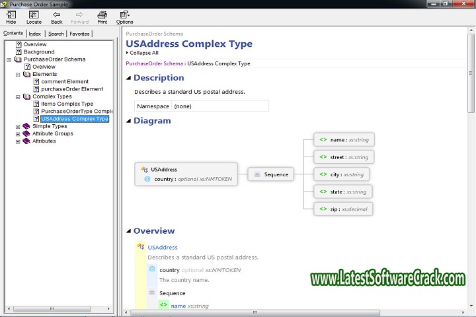The image size is (476, 317).
Task: Switch to the Search tab
Action: point(56,34)
